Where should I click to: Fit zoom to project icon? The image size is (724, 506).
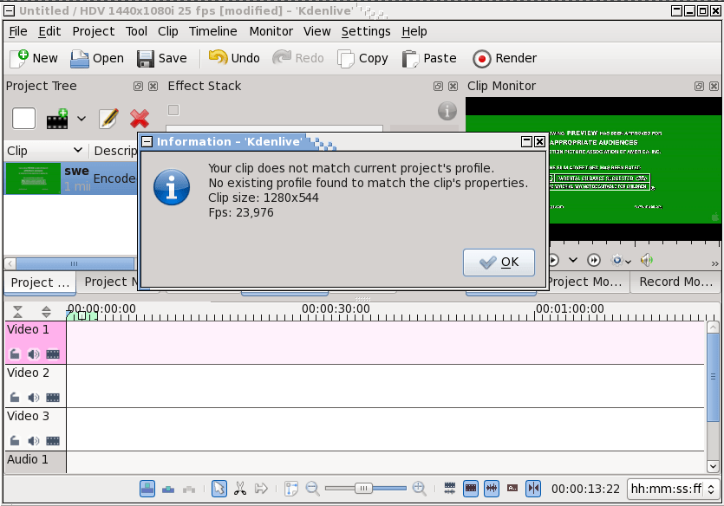[x=291, y=488]
